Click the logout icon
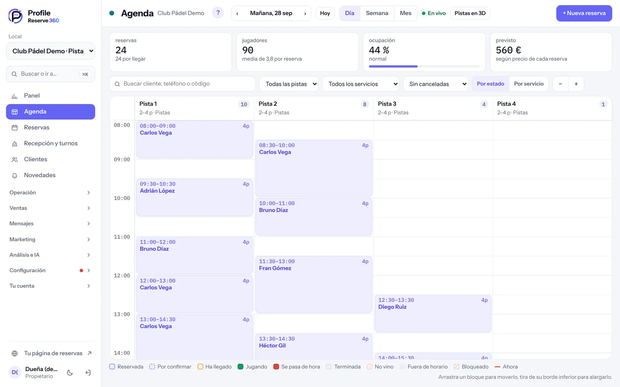620x387 pixels. pyautogui.click(x=88, y=373)
